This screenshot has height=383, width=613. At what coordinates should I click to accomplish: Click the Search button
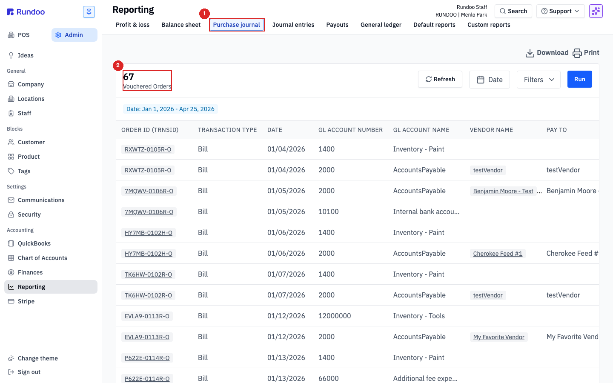pos(513,11)
